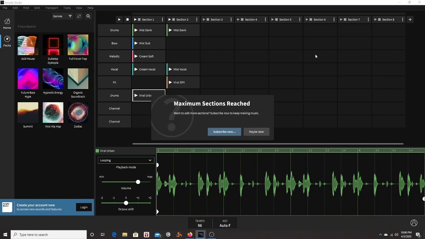Open the View menu
425x239 pixels.
point(79,8)
